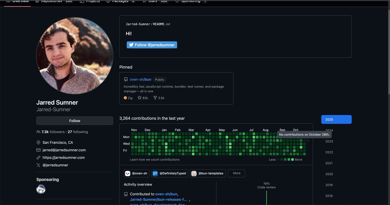The image size is (390, 205).
Task: Click the 'Sponsoring' sidebar heading
Action: [x=47, y=180]
